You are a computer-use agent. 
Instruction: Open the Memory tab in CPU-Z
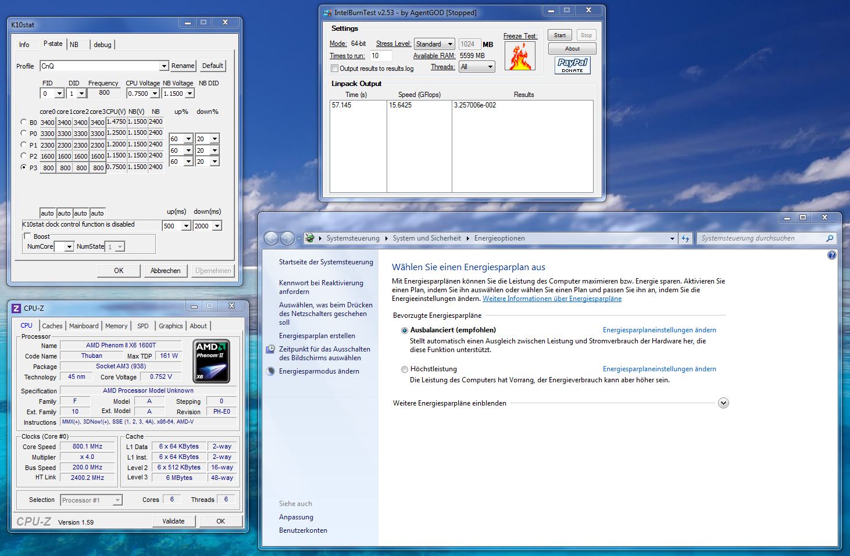tap(116, 326)
